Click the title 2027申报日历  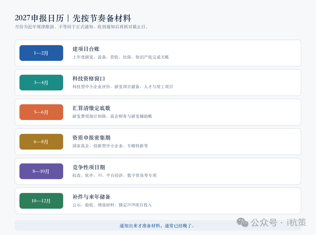(x=39, y=18)
